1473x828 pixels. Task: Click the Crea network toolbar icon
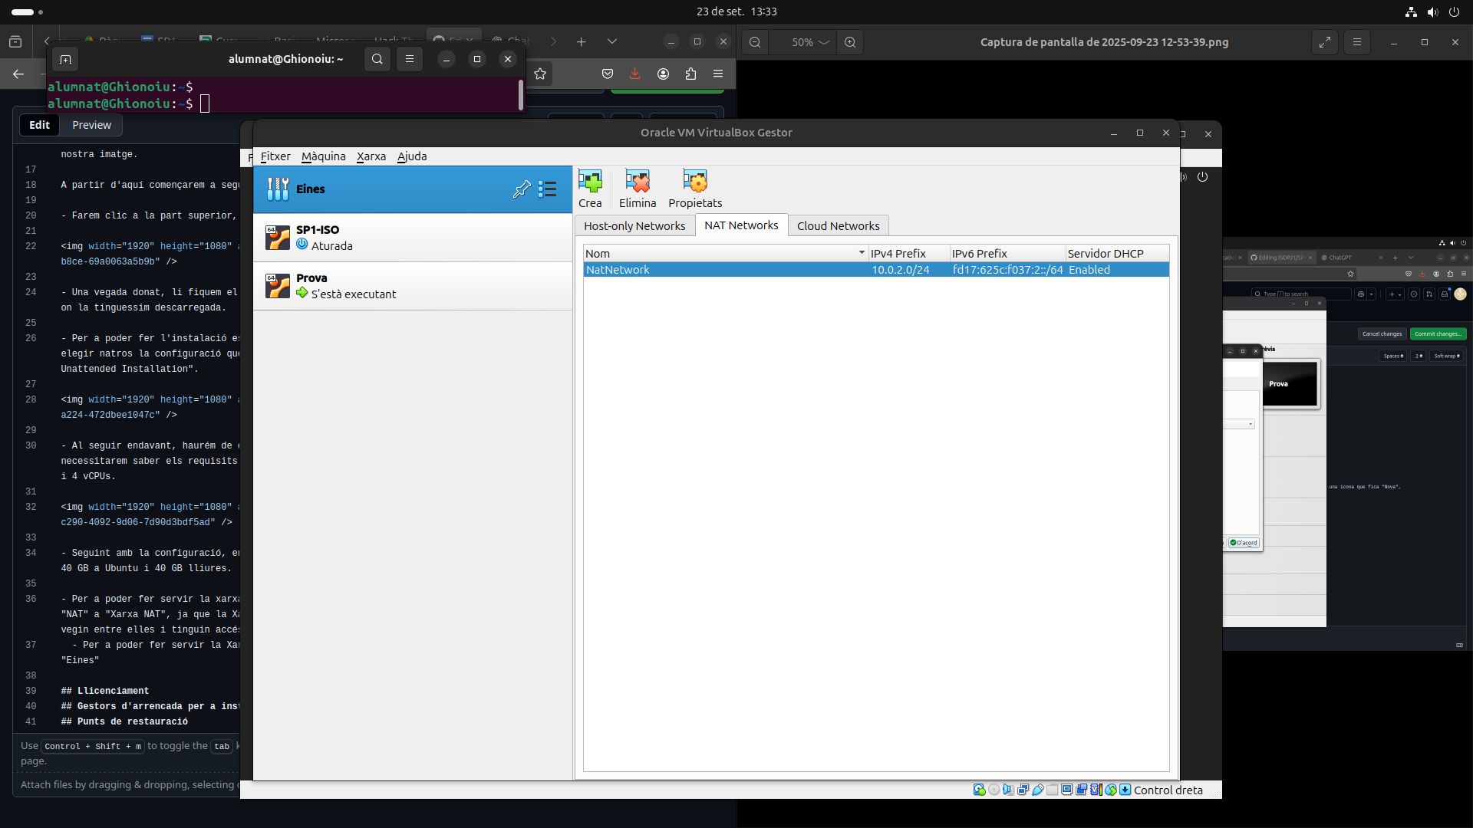coord(590,189)
